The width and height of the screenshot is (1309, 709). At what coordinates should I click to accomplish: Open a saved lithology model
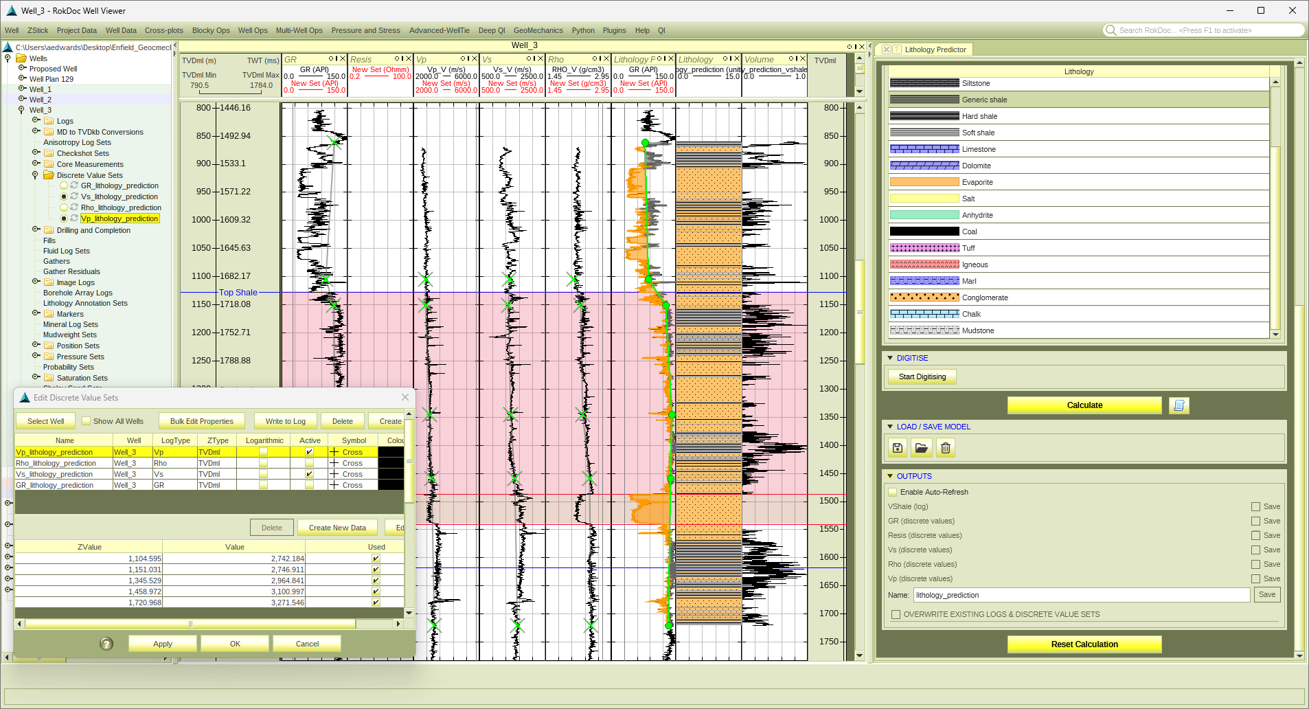(x=921, y=447)
